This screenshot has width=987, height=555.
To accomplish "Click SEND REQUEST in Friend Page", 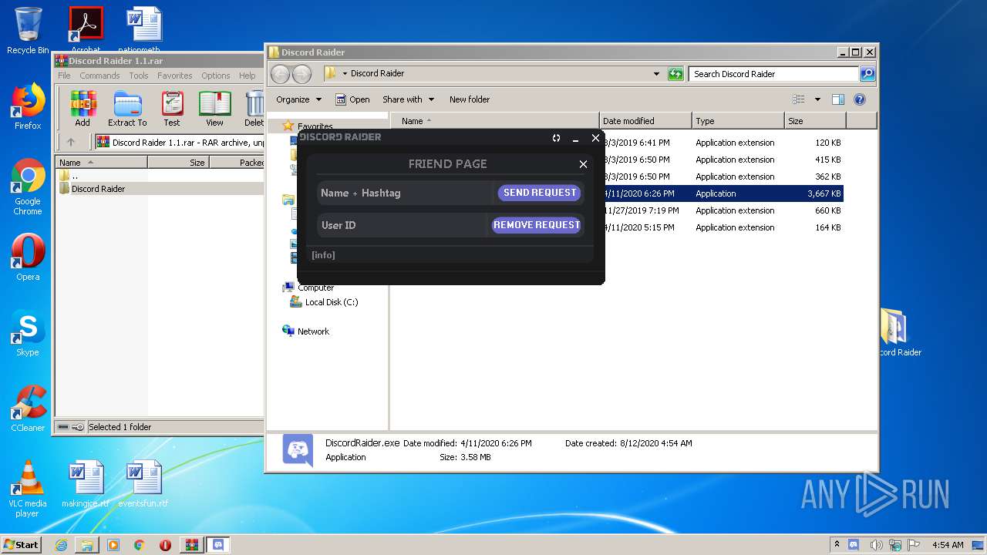I will point(540,193).
